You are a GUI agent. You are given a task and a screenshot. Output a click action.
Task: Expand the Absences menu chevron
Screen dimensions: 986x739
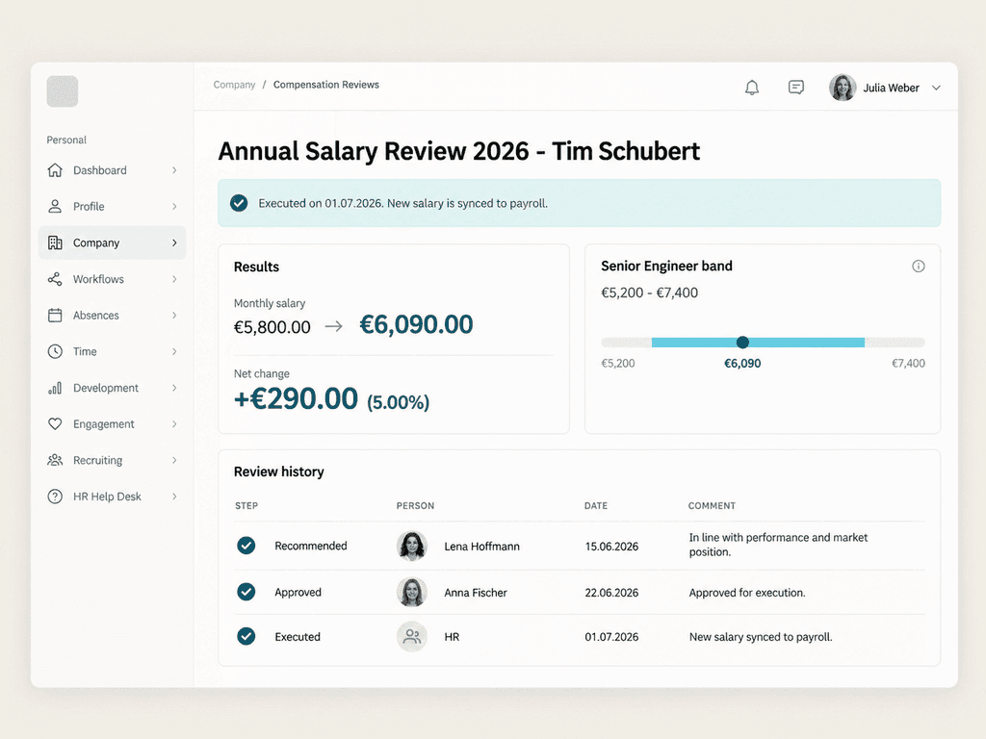coord(174,316)
